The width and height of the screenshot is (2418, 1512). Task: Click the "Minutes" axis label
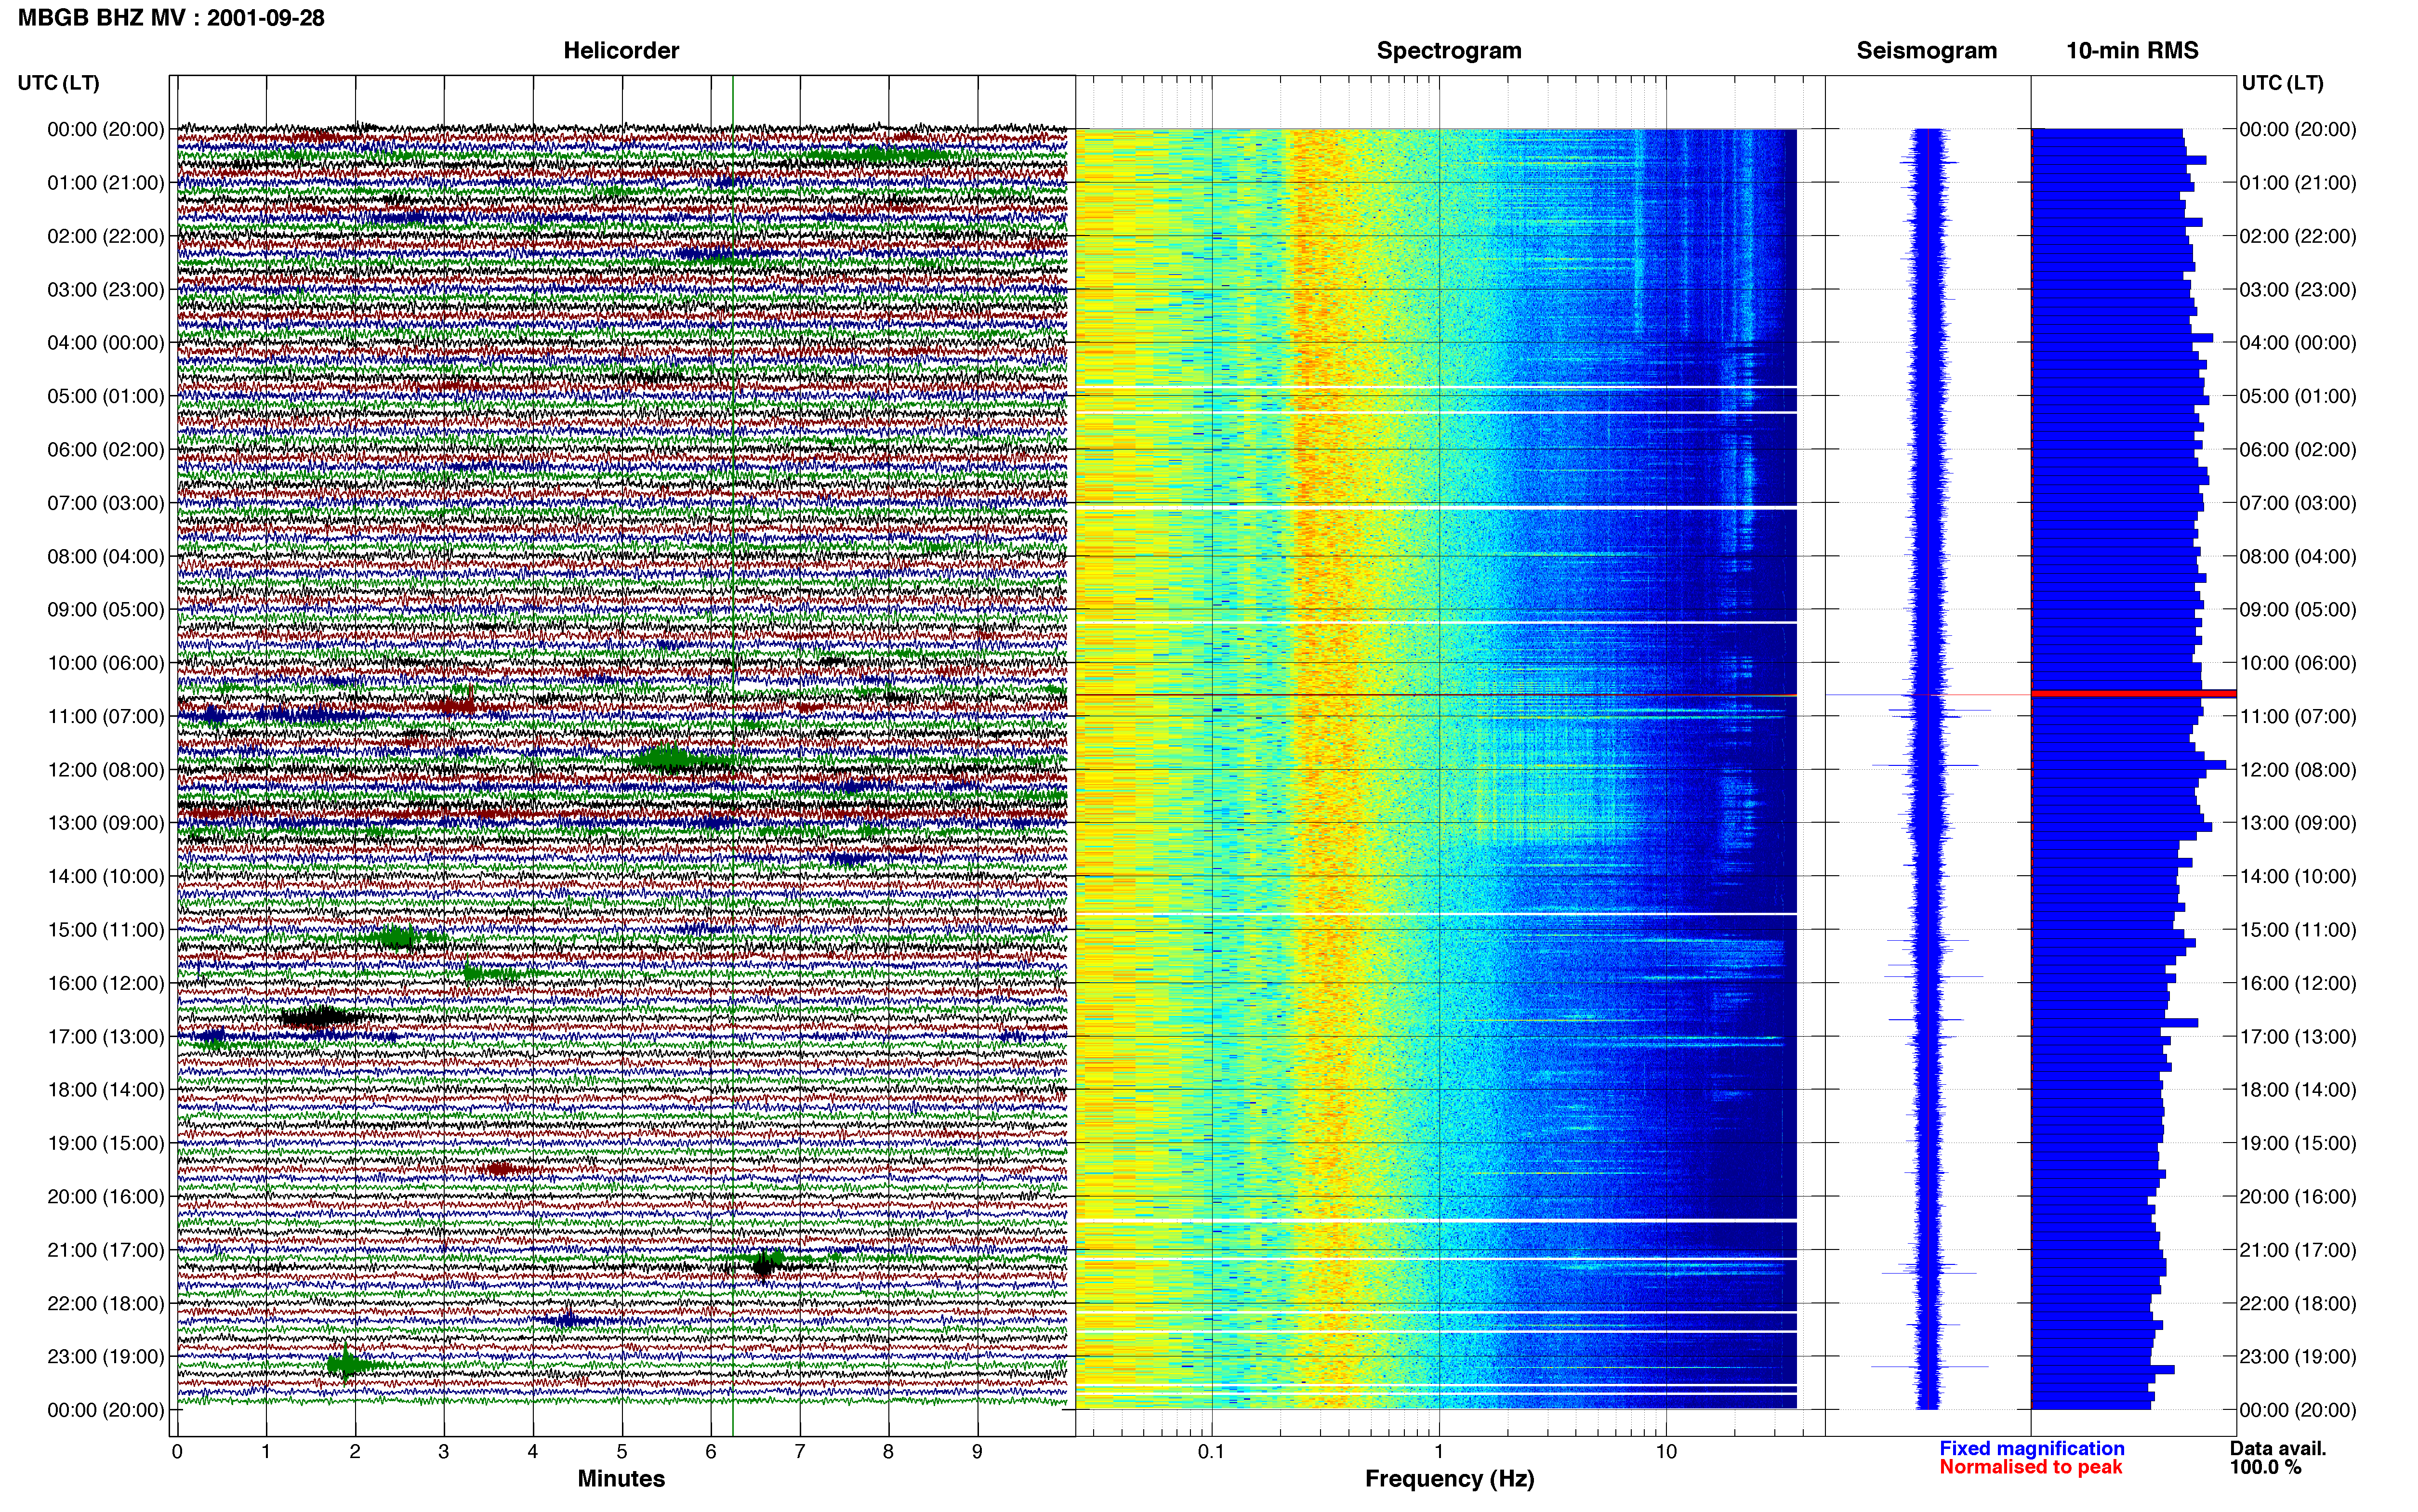pos(621,1478)
